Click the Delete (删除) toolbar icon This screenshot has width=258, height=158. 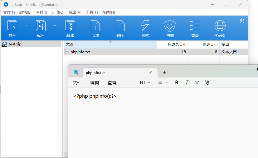(120, 26)
